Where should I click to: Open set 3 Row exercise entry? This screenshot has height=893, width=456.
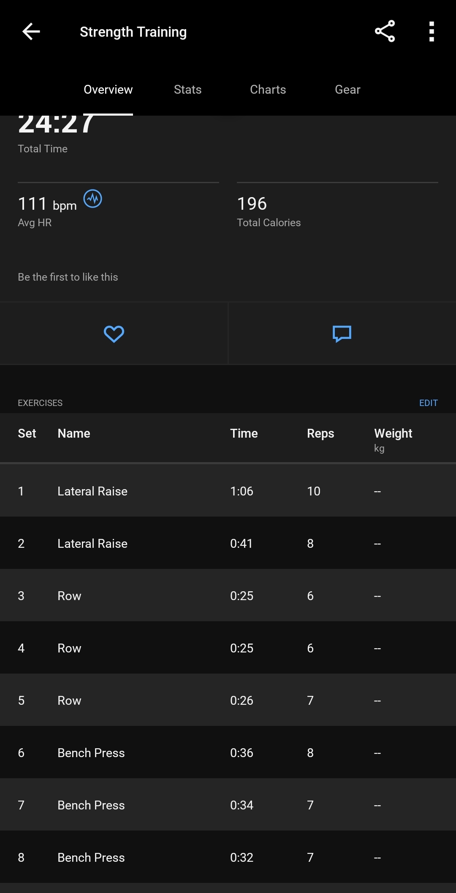(x=228, y=595)
